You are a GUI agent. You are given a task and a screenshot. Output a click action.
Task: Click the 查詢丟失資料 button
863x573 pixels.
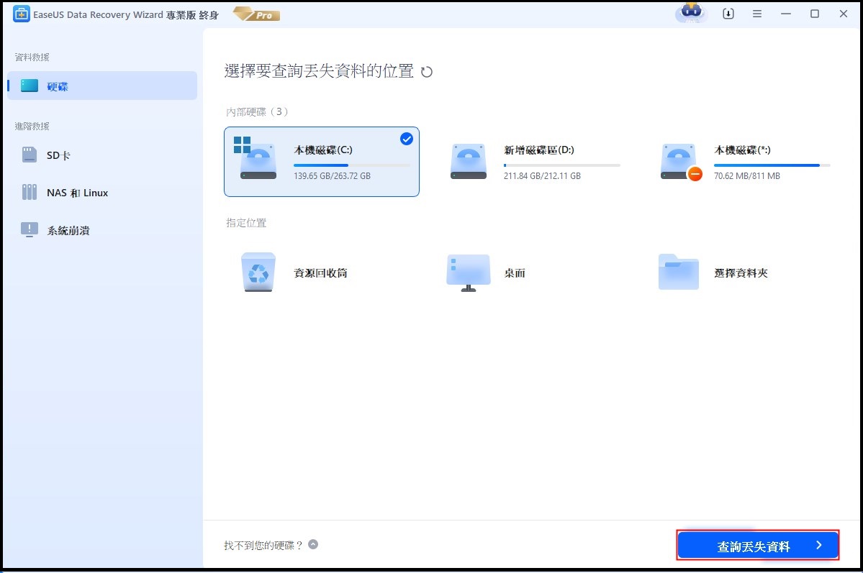click(757, 545)
